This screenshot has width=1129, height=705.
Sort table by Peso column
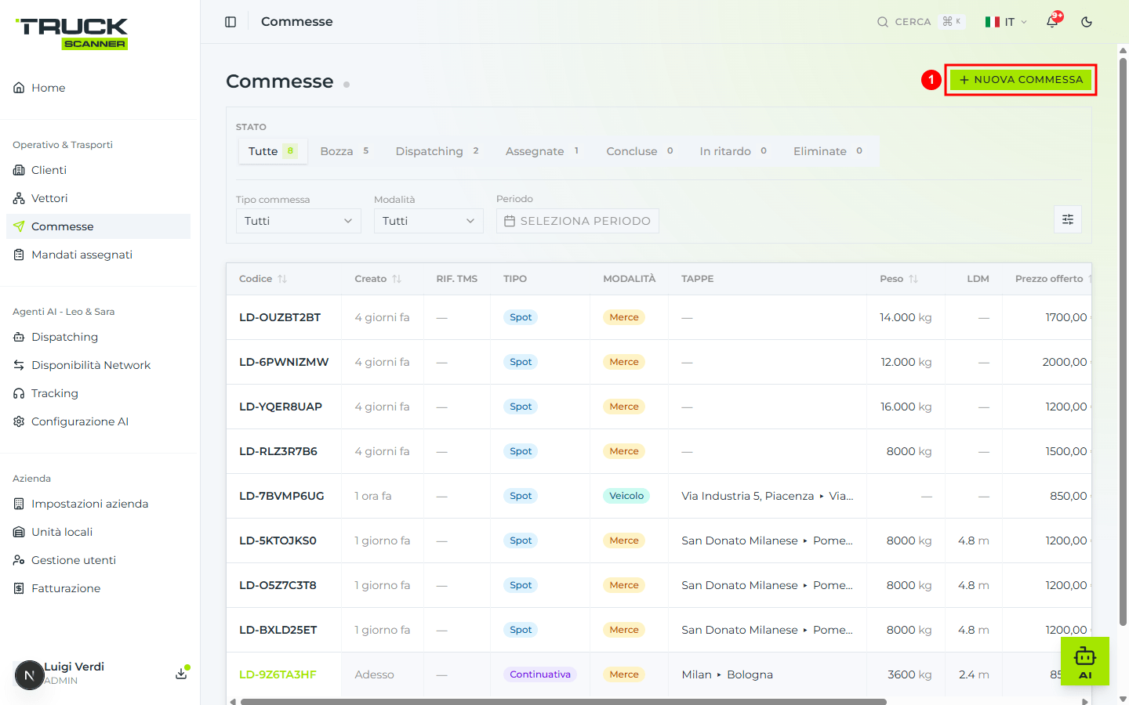point(898,279)
